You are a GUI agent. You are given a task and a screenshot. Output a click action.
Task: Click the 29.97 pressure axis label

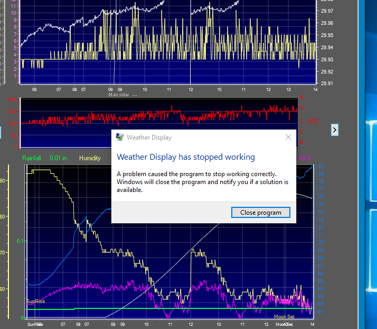coord(327,11)
